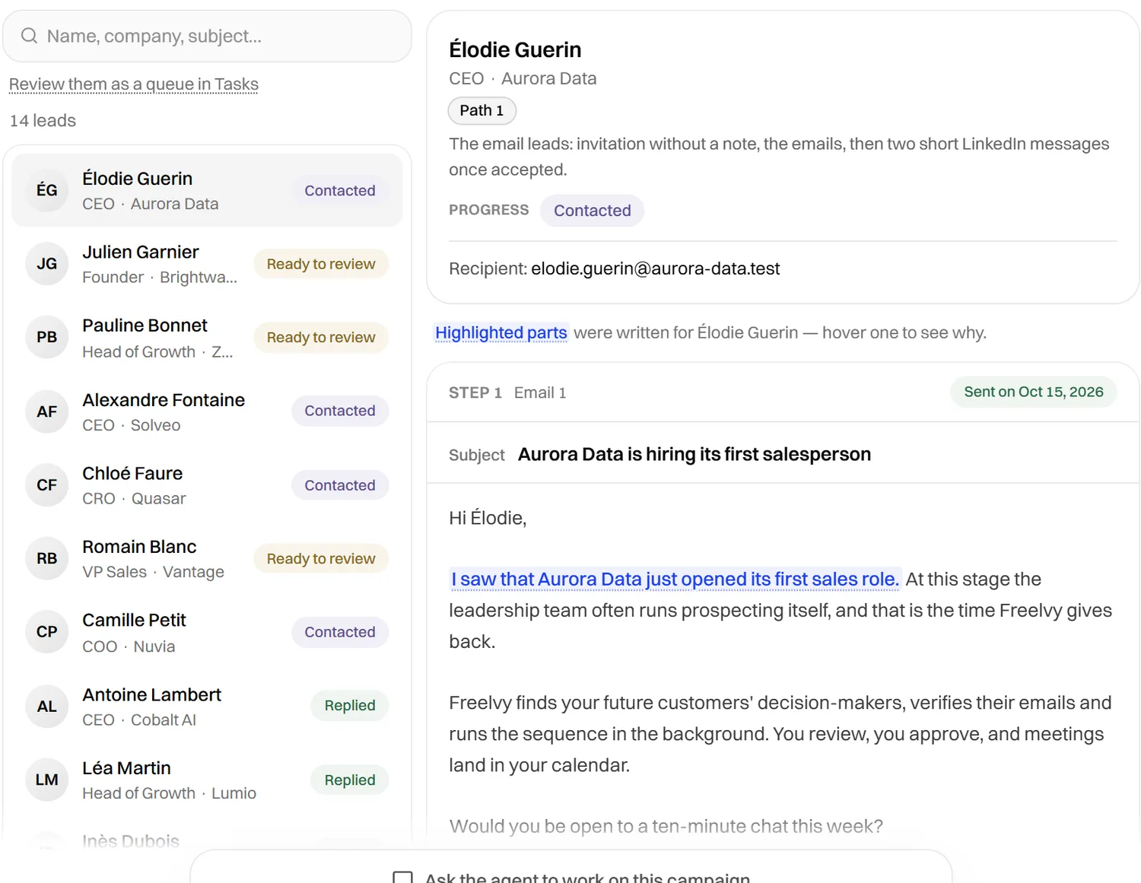Click Antoine Lambert's Replied badge

[x=350, y=706]
